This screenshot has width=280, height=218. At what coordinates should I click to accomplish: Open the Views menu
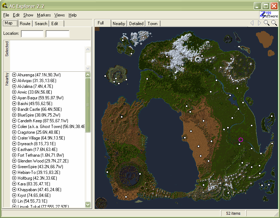point(60,15)
